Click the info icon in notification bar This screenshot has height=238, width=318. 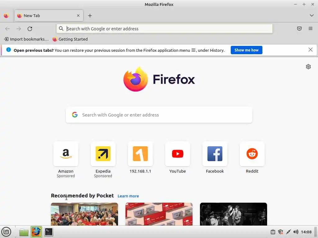pos(8,50)
